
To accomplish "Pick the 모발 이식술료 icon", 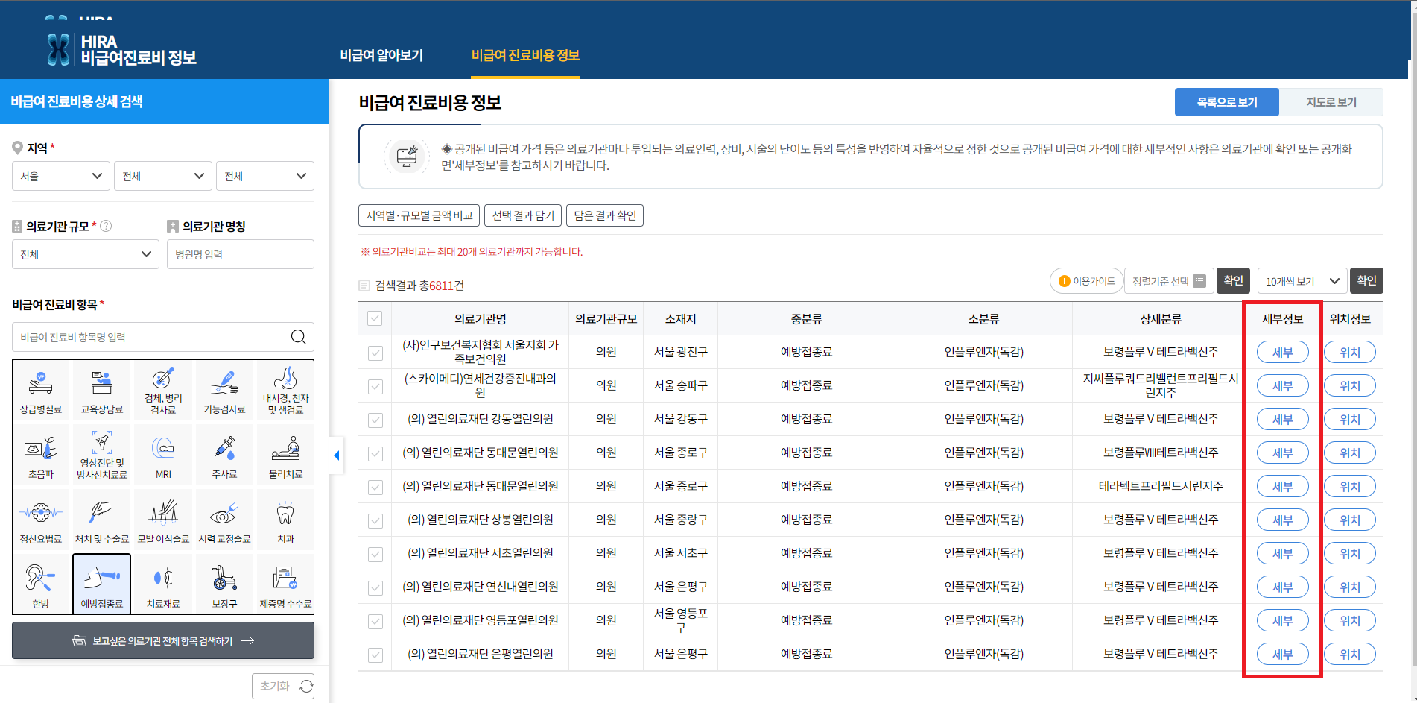I will (x=163, y=521).
